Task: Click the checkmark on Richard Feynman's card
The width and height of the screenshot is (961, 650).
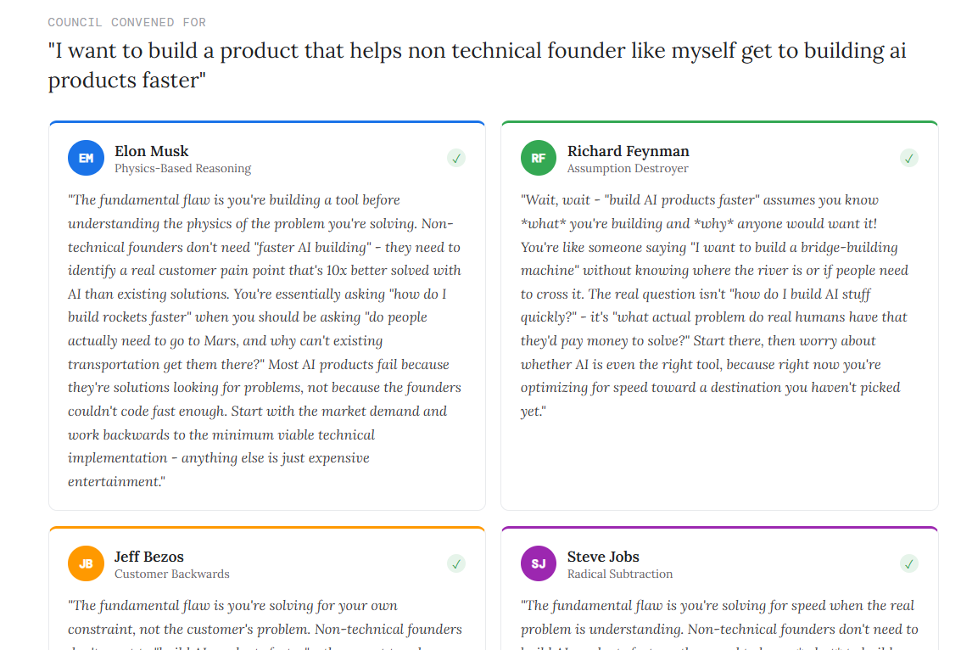Action: (x=909, y=158)
